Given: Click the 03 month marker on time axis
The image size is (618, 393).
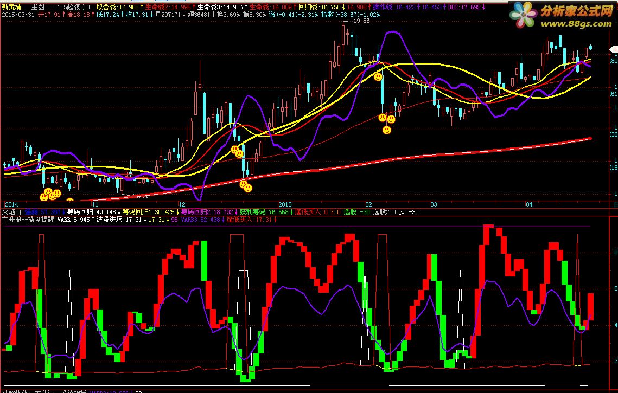Looking at the screenshot, I should click(434, 204).
